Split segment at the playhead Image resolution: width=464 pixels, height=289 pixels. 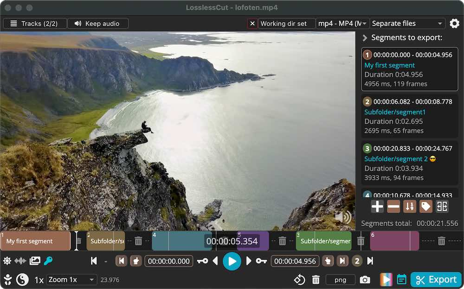(x=442, y=207)
